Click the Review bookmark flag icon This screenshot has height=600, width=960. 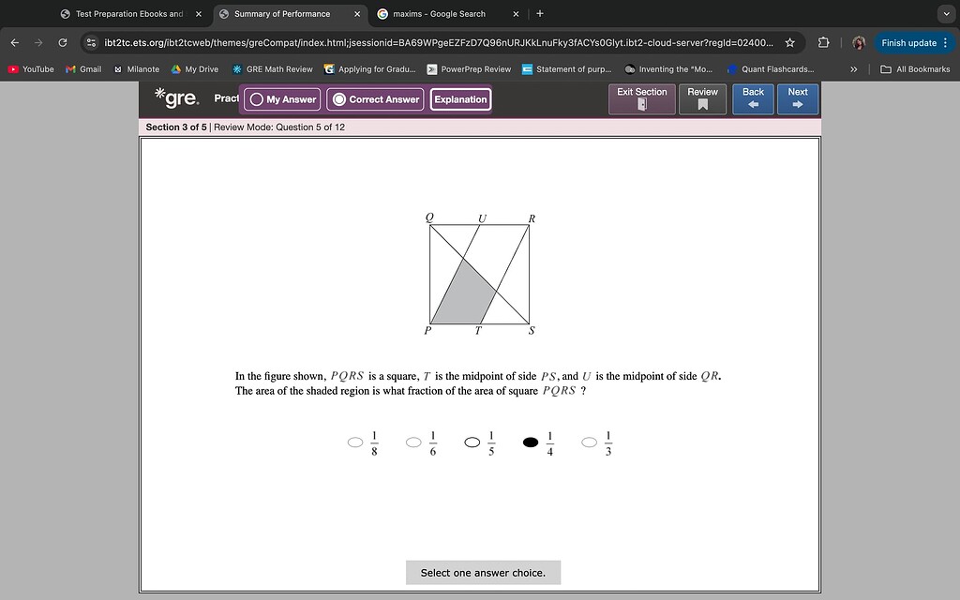tap(702, 105)
